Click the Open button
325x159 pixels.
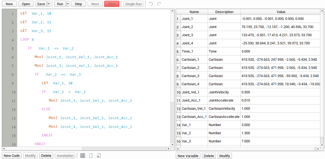click(x=26, y=4)
